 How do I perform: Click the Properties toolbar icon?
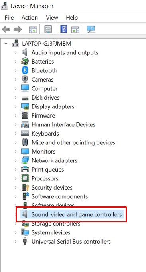point(48,29)
